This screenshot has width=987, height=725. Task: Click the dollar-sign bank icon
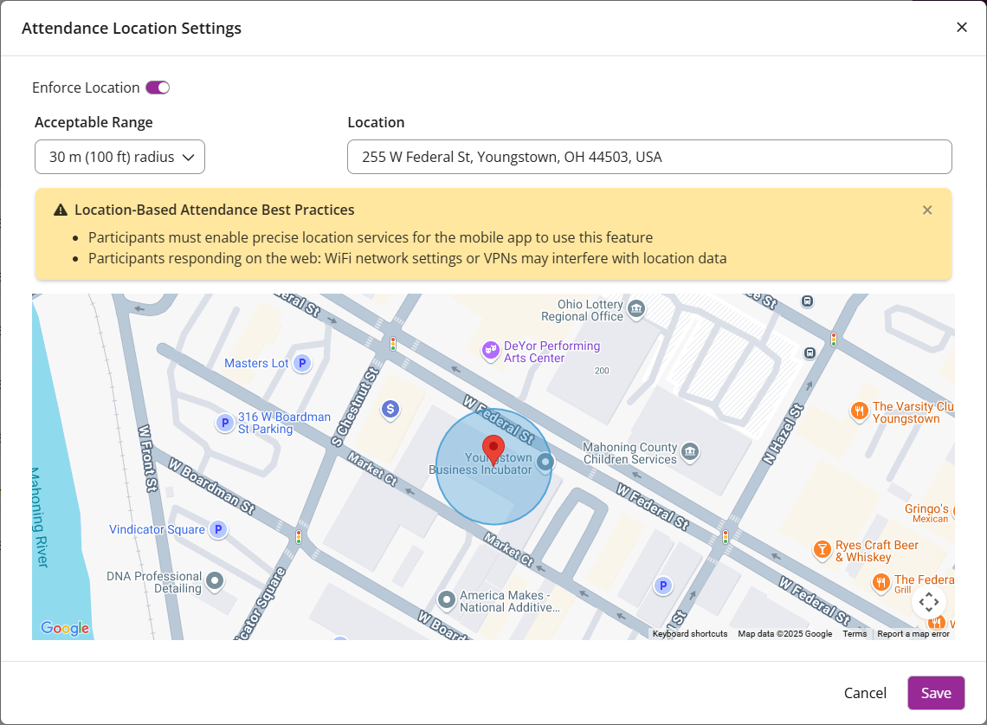coord(390,410)
